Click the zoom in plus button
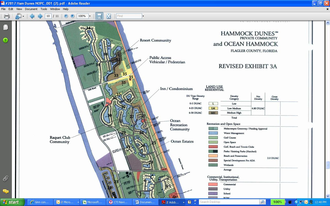 coord(72,16)
